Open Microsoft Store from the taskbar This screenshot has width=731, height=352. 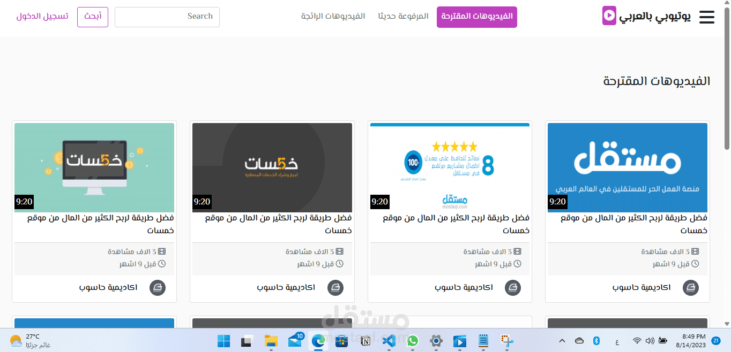pyautogui.click(x=342, y=341)
